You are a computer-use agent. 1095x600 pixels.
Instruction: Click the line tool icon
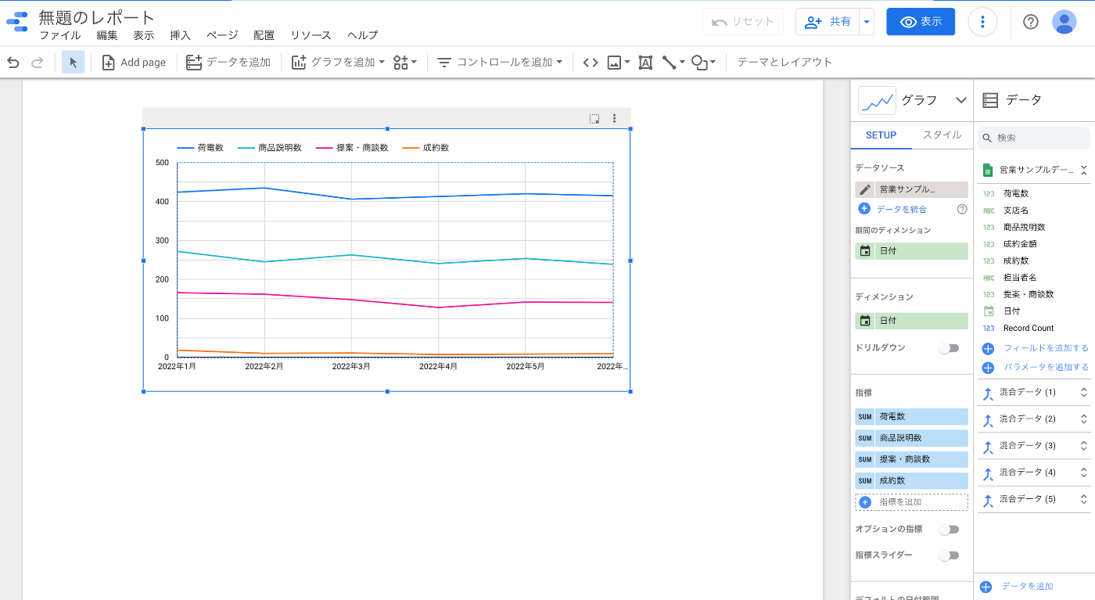[673, 63]
